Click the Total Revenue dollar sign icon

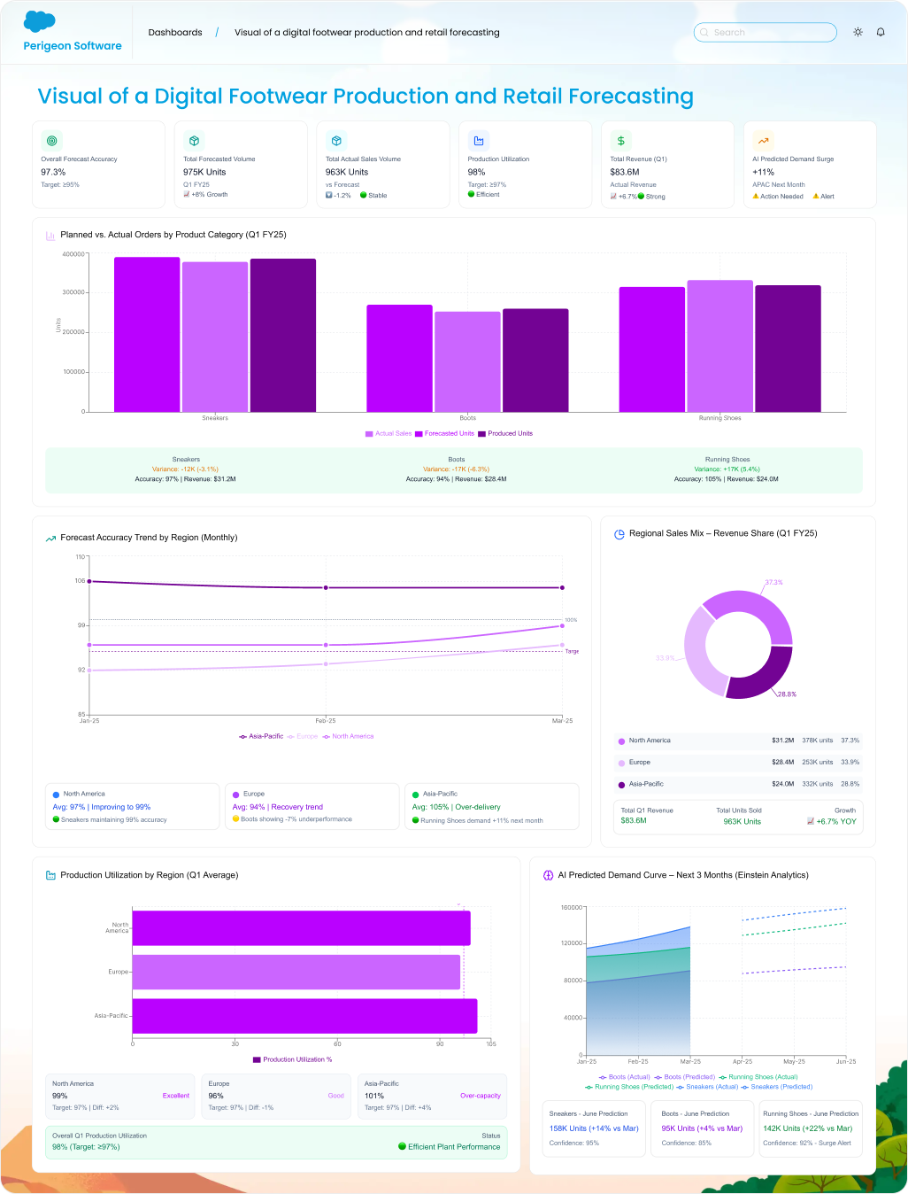tap(621, 141)
